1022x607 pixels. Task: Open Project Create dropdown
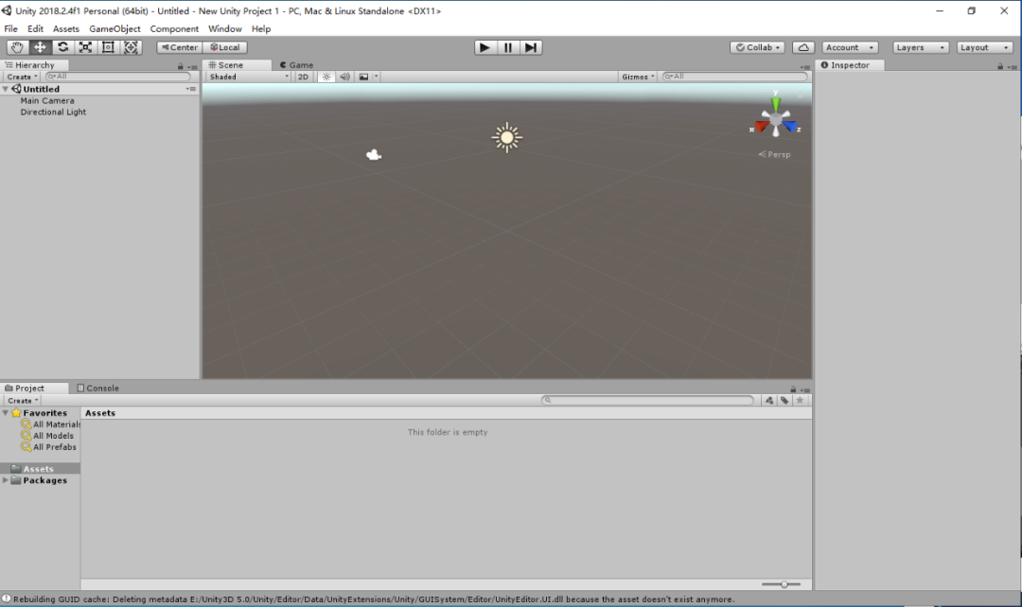pos(22,401)
